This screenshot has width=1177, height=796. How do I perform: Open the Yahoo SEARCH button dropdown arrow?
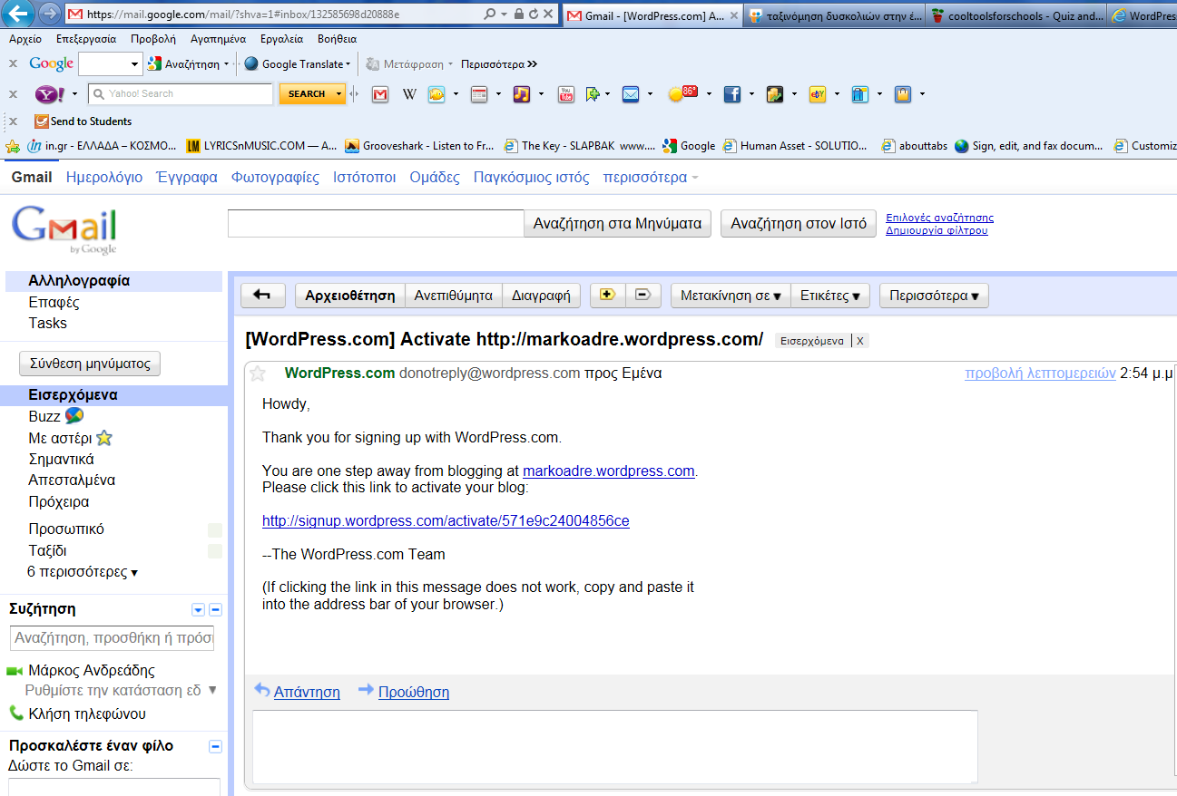[339, 93]
